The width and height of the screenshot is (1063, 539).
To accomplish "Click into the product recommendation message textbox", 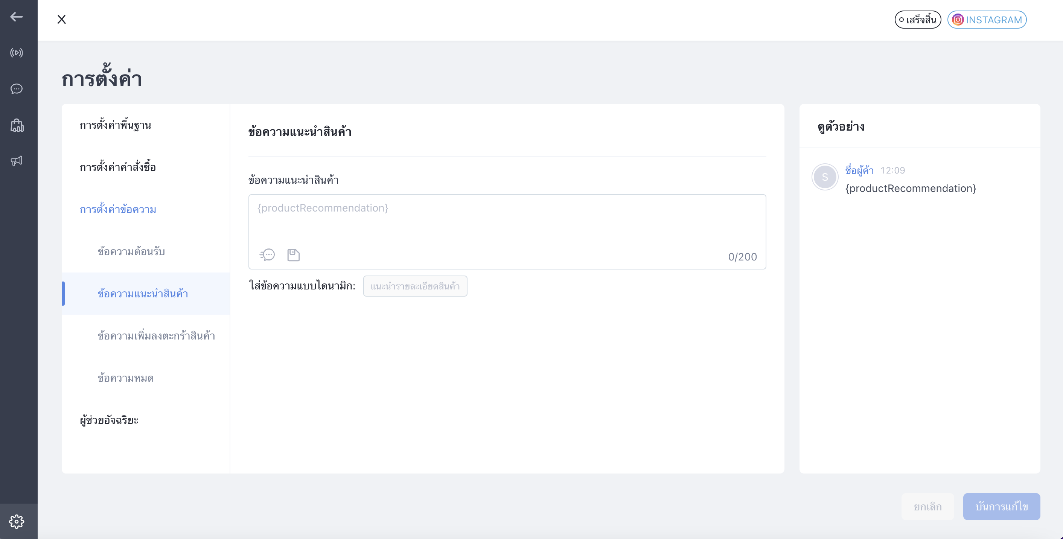I will tap(507, 221).
